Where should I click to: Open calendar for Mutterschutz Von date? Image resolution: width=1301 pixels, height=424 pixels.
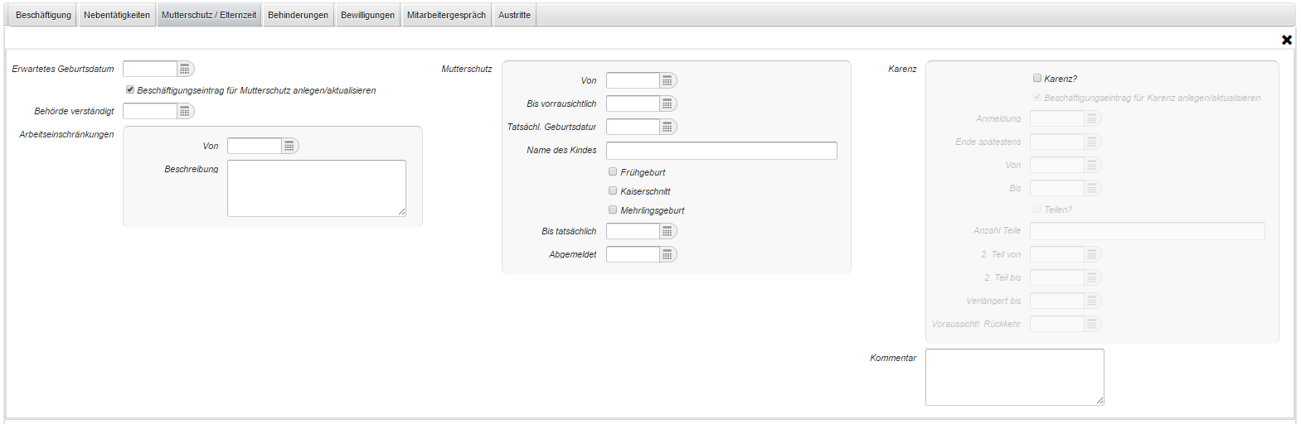point(667,81)
